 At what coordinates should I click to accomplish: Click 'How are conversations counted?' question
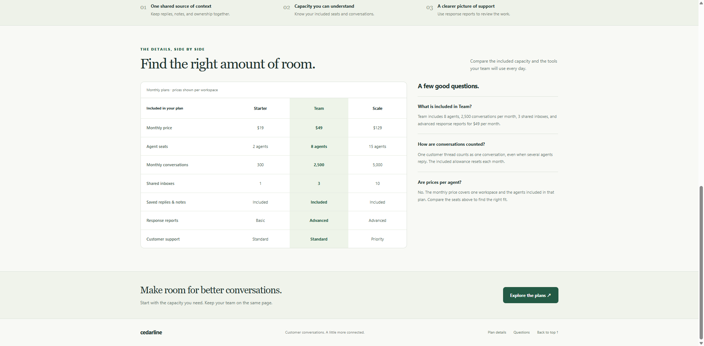coord(451,144)
